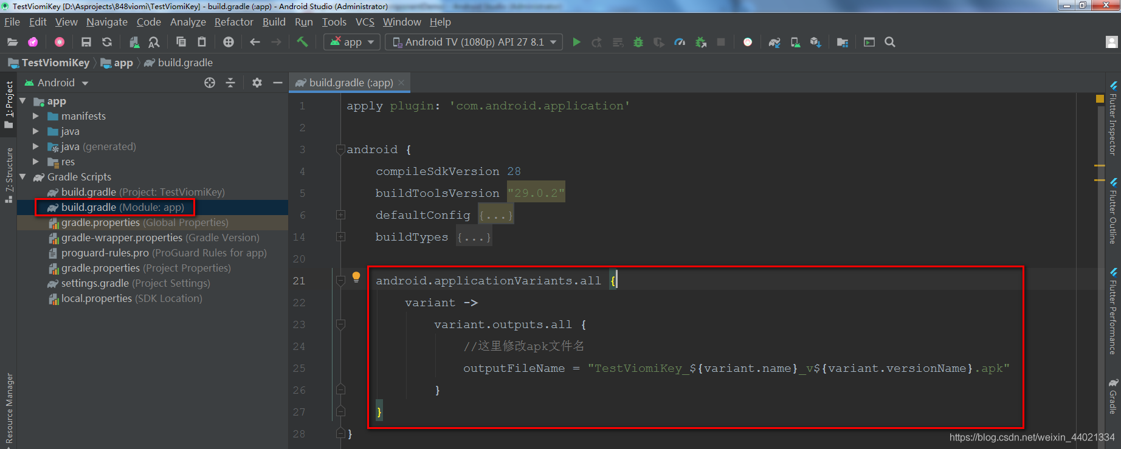Click the Copy toolbar icon

181,42
